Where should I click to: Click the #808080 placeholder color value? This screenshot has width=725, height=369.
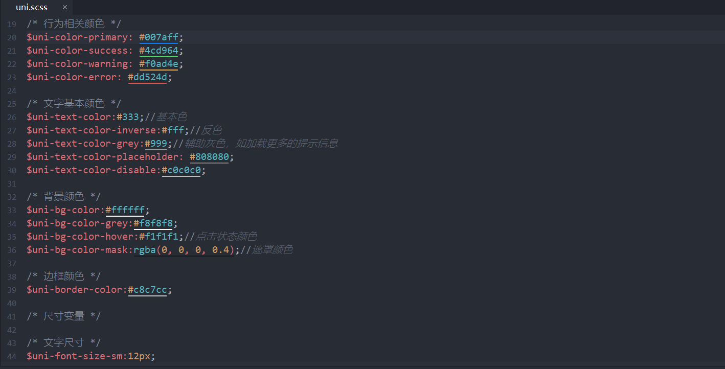click(x=209, y=157)
